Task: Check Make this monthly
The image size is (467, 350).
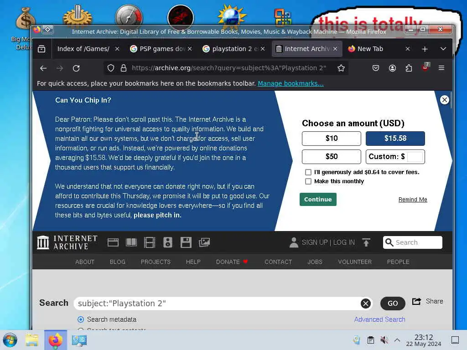Action: (x=308, y=181)
